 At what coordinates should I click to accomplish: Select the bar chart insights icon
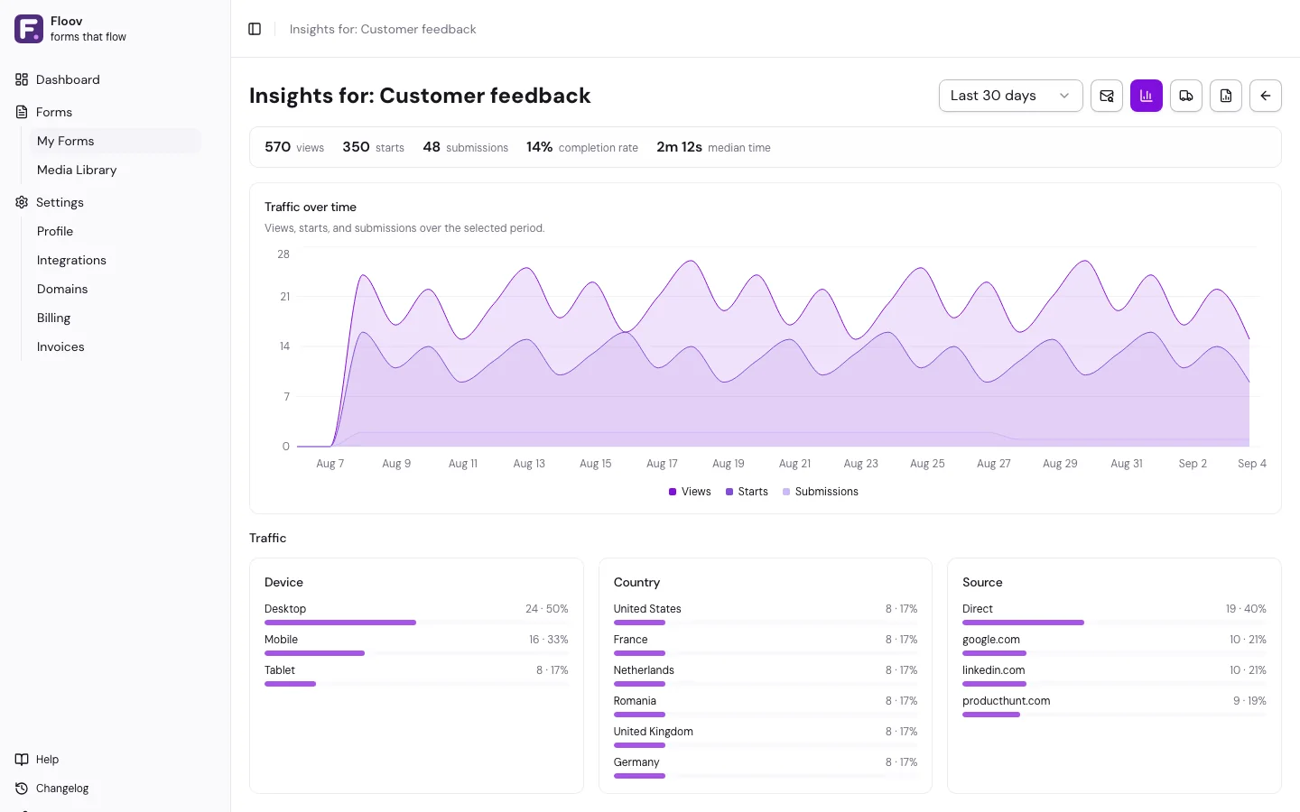(1147, 96)
